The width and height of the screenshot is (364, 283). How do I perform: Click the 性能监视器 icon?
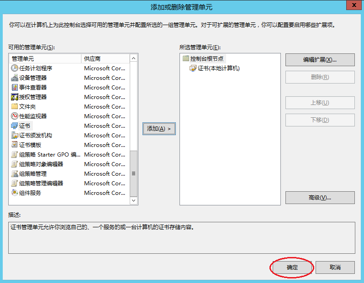click(15, 116)
